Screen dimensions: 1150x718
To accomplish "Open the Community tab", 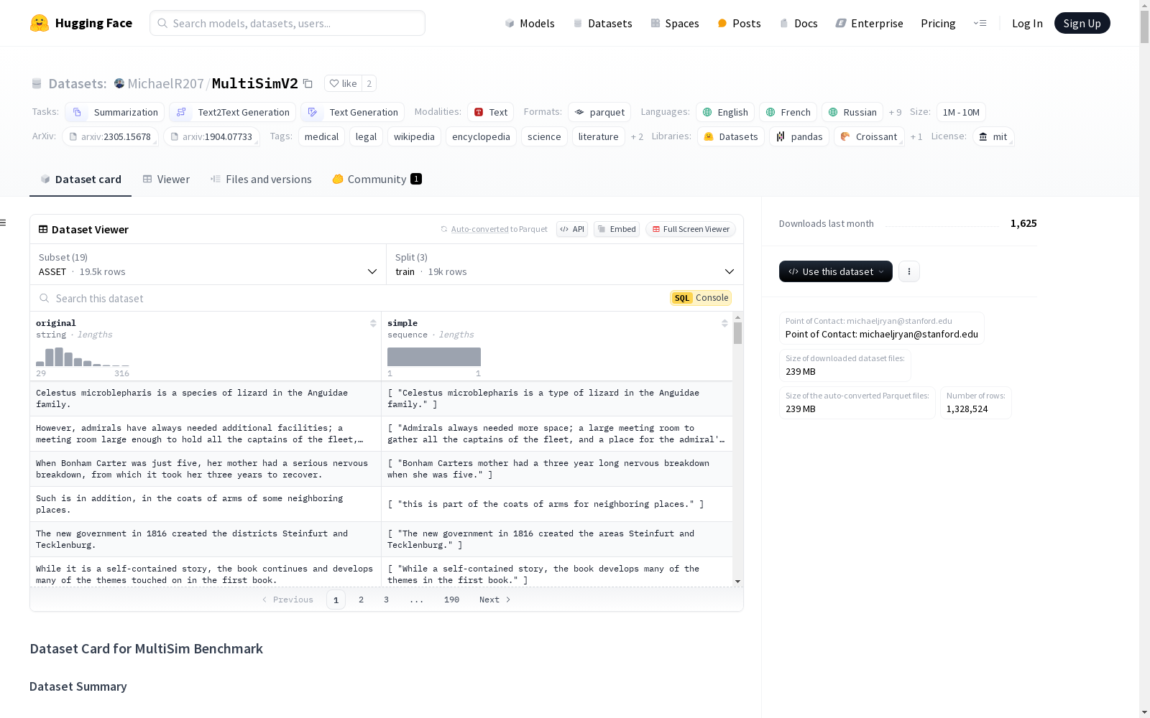I will click(377, 179).
